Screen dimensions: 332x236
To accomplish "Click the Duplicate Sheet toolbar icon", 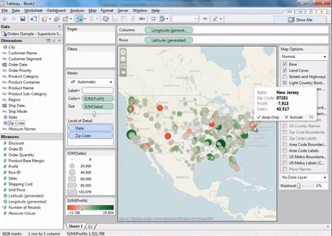I will pyautogui.click(x=56, y=19).
